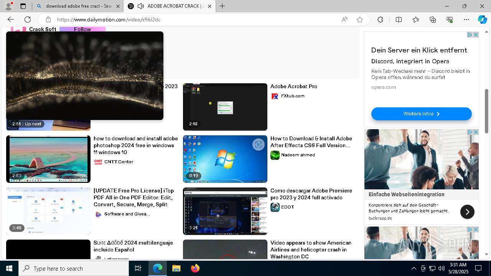Open Browser essentials heart icon
Image resolution: width=491 pixels, height=276 pixels.
pos(450,20)
